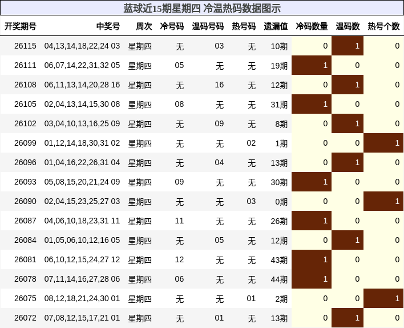
Task: Click the 周次 column header
Action: click(144, 26)
